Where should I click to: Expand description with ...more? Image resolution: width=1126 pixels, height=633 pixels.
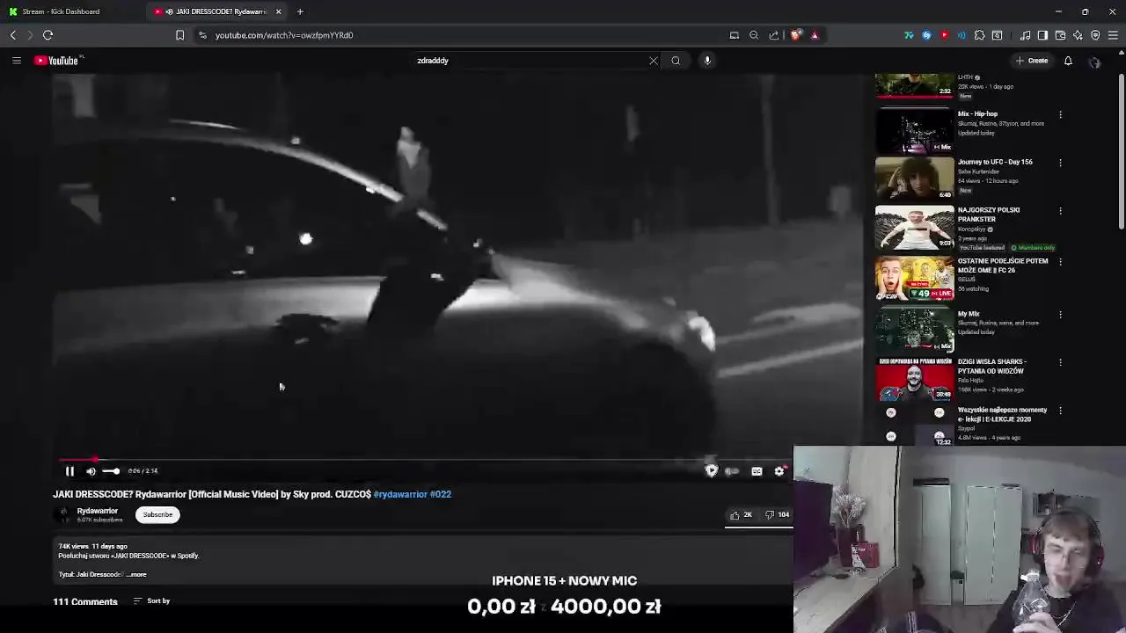click(136, 574)
